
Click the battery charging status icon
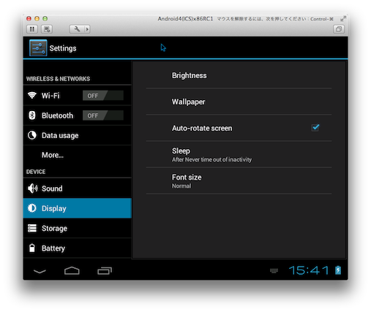(338, 270)
